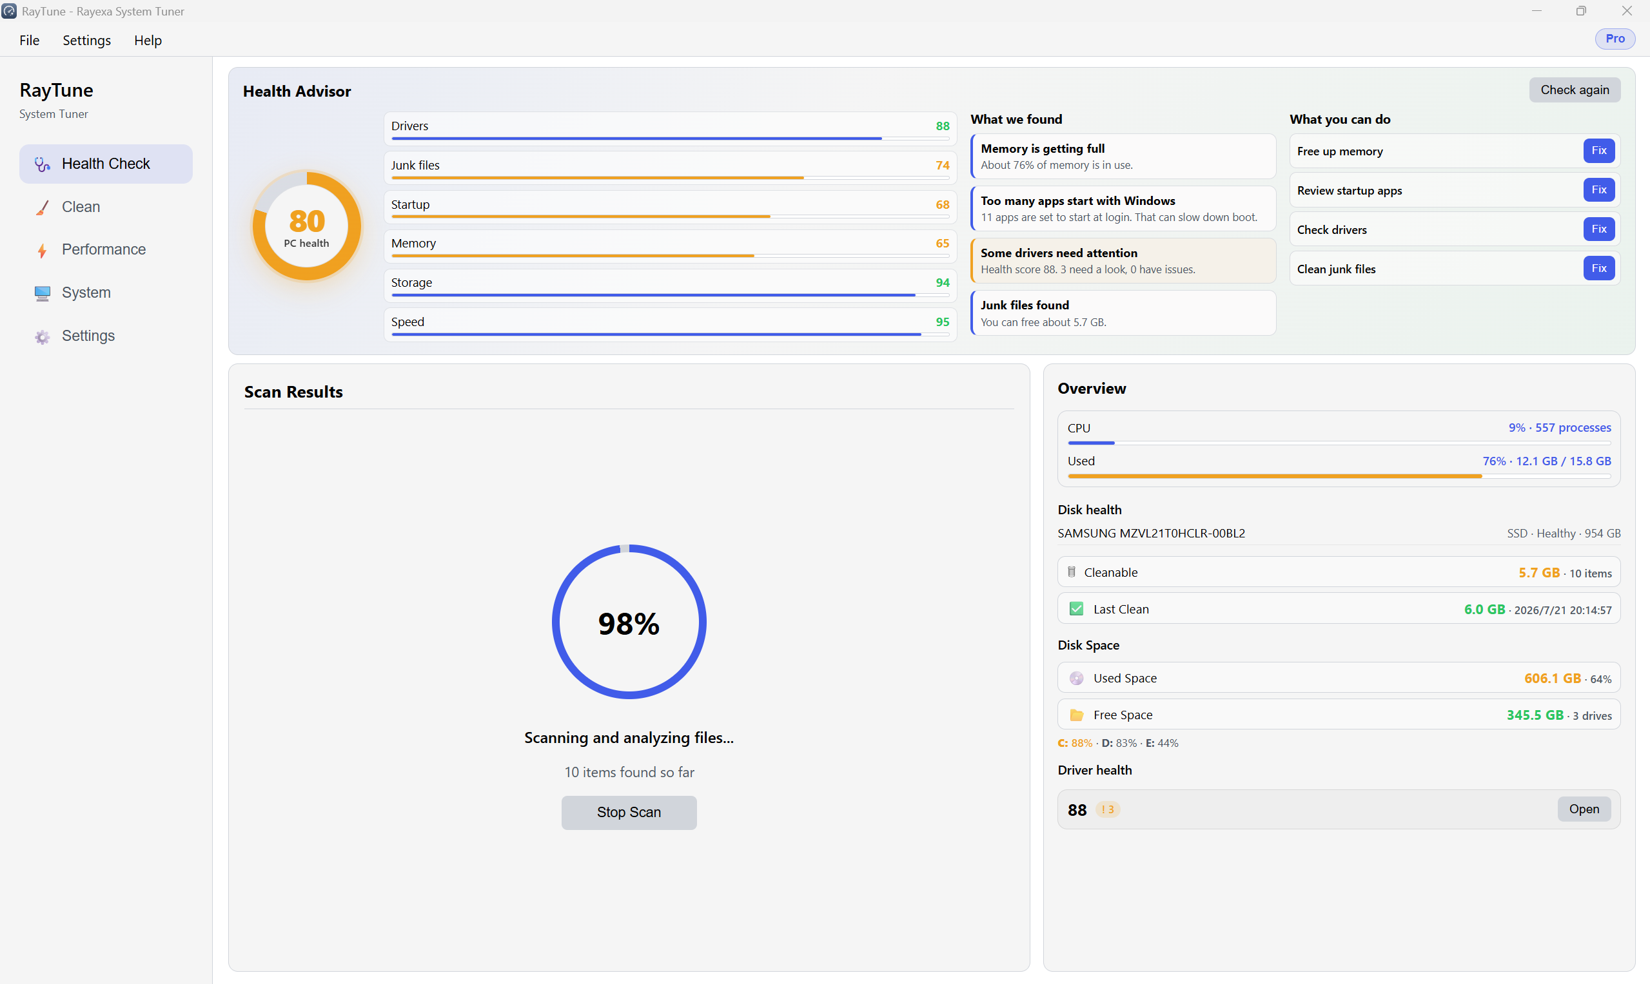Screen dimensions: 1650x984
Task: Open the File menu
Action: tap(29, 40)
